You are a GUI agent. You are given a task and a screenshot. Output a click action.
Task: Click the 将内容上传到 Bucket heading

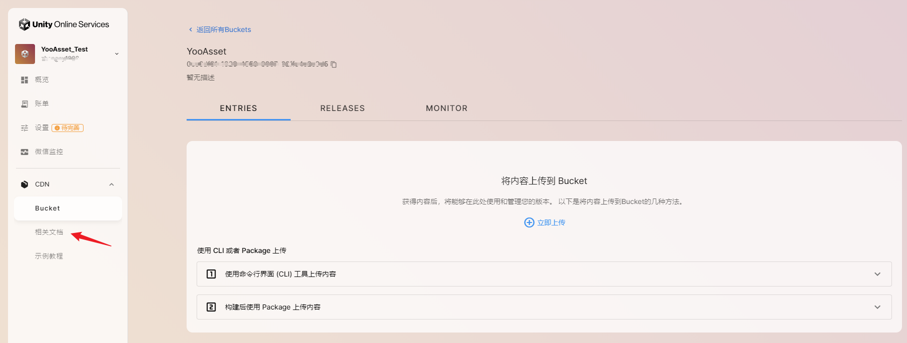pos(544,181)
